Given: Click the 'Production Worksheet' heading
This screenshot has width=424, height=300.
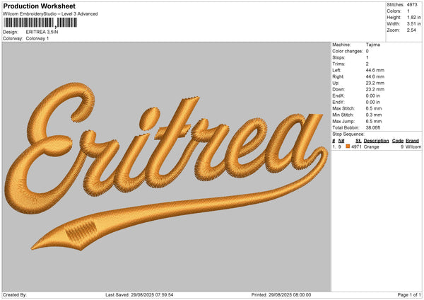Looking at the screenshot, I should 39,6.
